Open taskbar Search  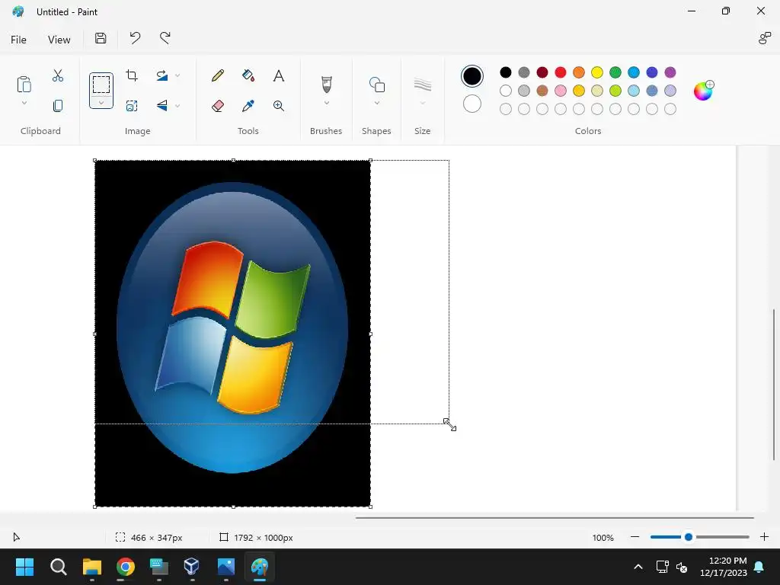coord(58,567)
